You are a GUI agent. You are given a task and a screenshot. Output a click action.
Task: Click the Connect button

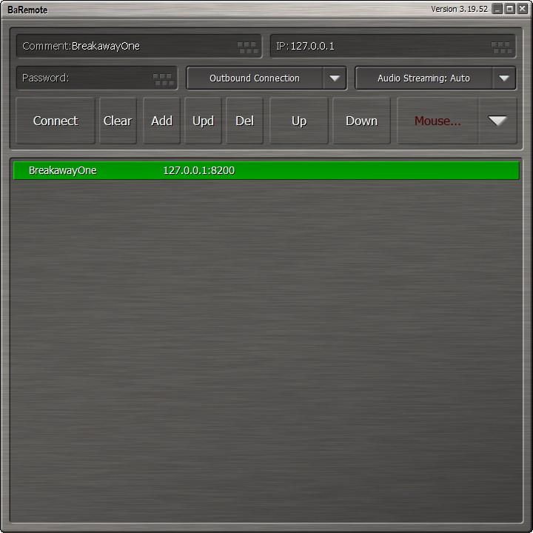[x=56, y=121]
